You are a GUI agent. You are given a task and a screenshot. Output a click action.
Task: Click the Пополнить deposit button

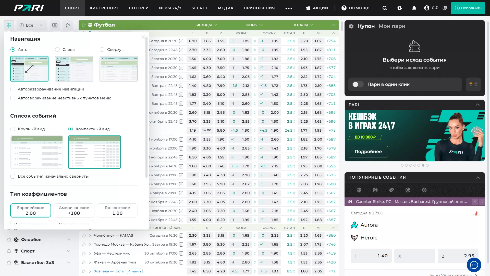pos(468,8)
